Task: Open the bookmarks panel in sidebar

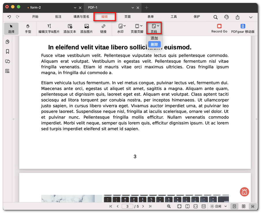Action: [7, 51]
